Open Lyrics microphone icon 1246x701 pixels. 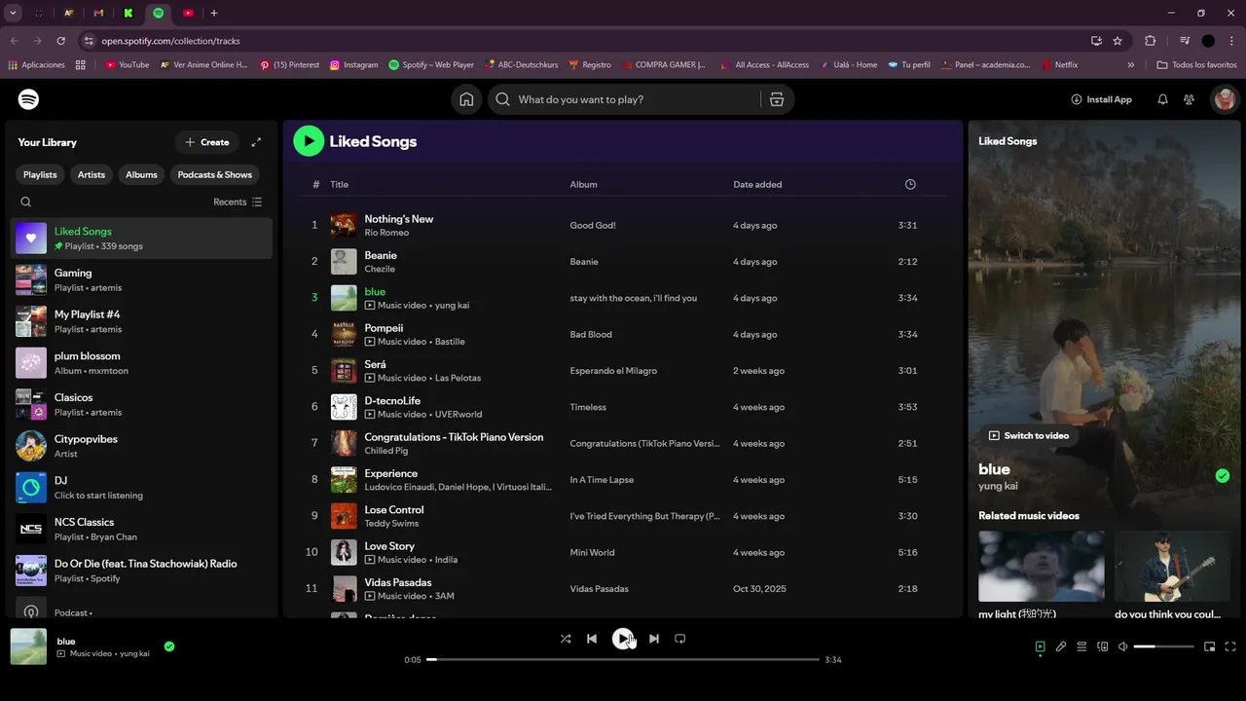pos(1061,646)
